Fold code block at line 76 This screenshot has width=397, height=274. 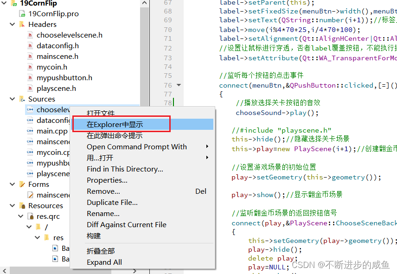179,85
